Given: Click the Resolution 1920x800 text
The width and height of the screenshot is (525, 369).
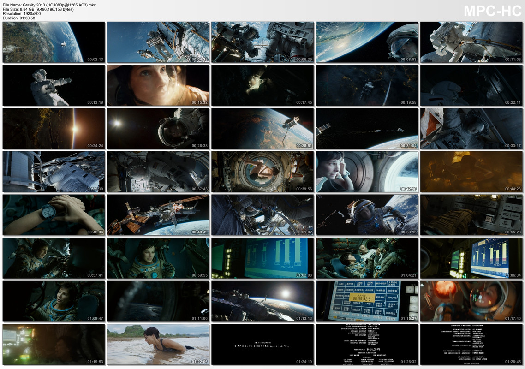Looking at the screenshot, I should pyautogui.click(x=22, y=14).
